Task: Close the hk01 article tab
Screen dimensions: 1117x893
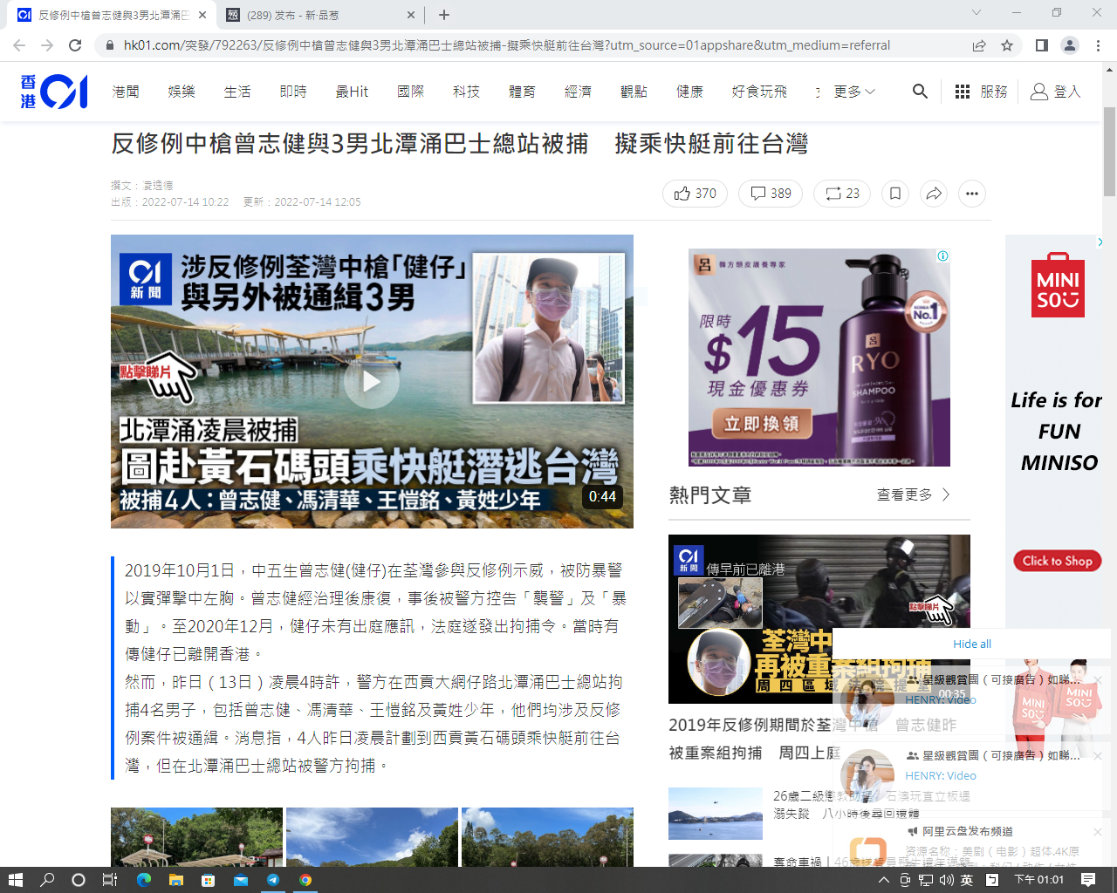Action: pyautogui.click(x=202, y=15)
